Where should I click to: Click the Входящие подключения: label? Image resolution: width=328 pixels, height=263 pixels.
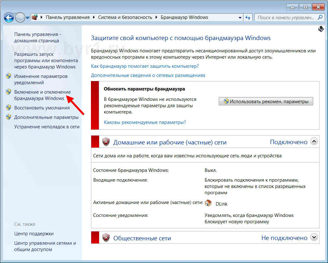click(120, 180)
